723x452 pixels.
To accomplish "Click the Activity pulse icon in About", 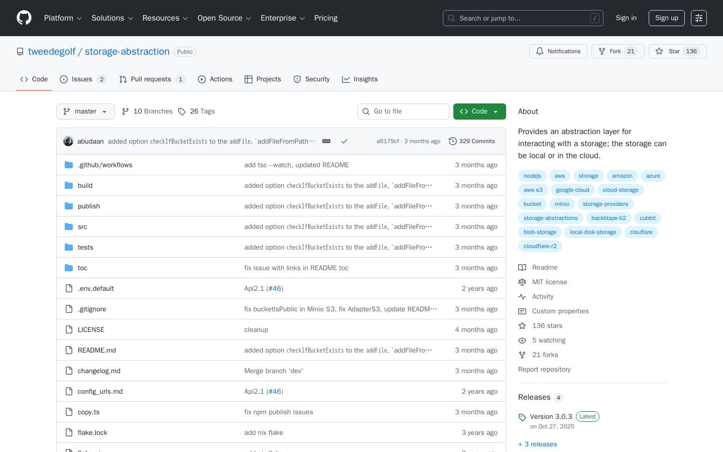I will tap(522, 296).
